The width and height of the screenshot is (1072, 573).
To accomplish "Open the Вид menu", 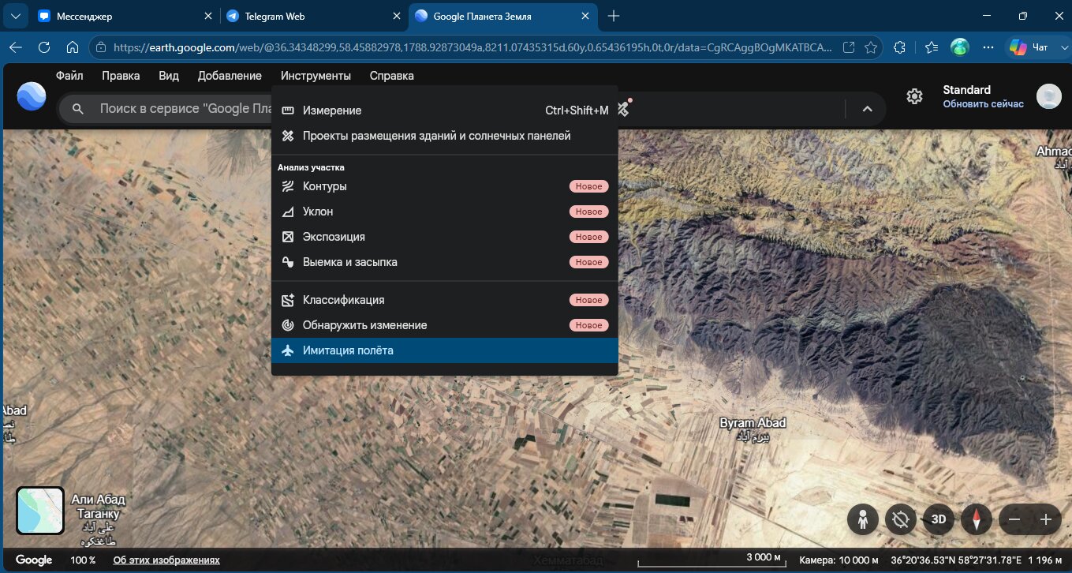I will coord(169,76).
